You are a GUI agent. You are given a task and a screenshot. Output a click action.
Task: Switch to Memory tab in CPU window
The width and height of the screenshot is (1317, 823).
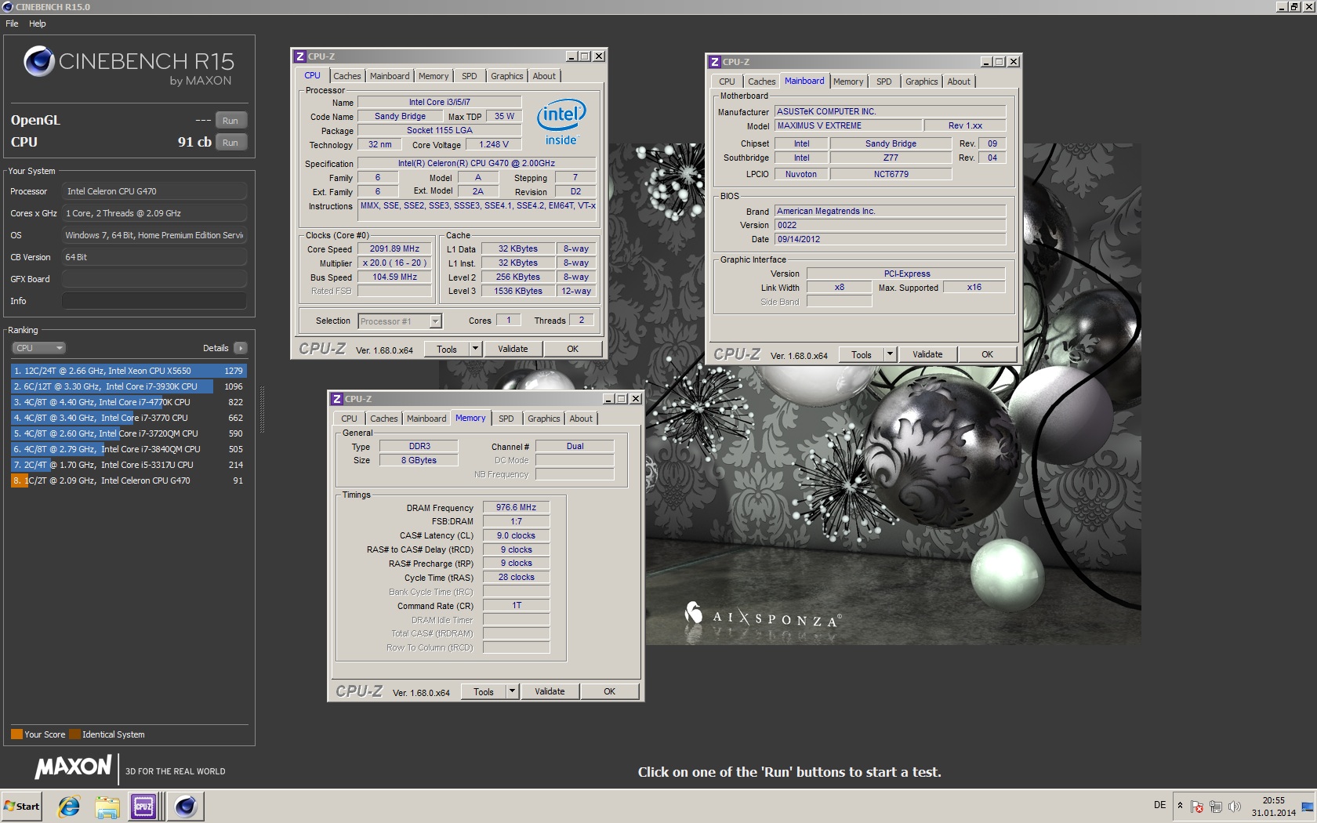434,76
